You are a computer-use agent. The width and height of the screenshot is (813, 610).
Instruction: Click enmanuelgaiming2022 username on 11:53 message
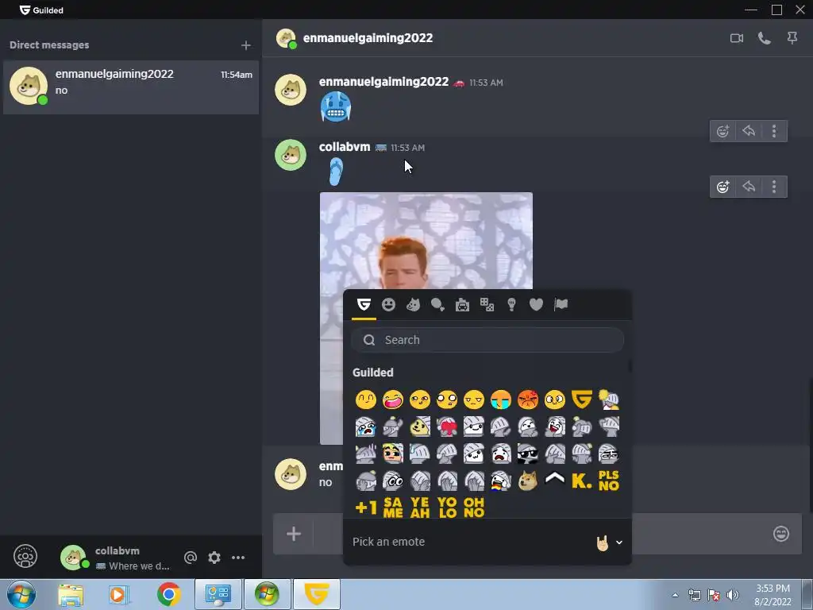pyautogui.click(x=383, y=82)
